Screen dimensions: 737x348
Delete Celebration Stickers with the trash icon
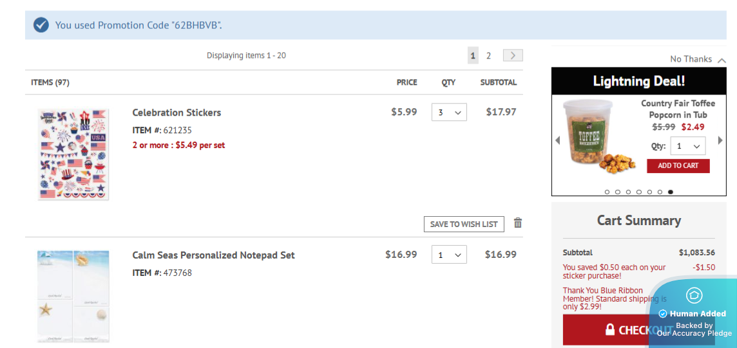(517, 223)
